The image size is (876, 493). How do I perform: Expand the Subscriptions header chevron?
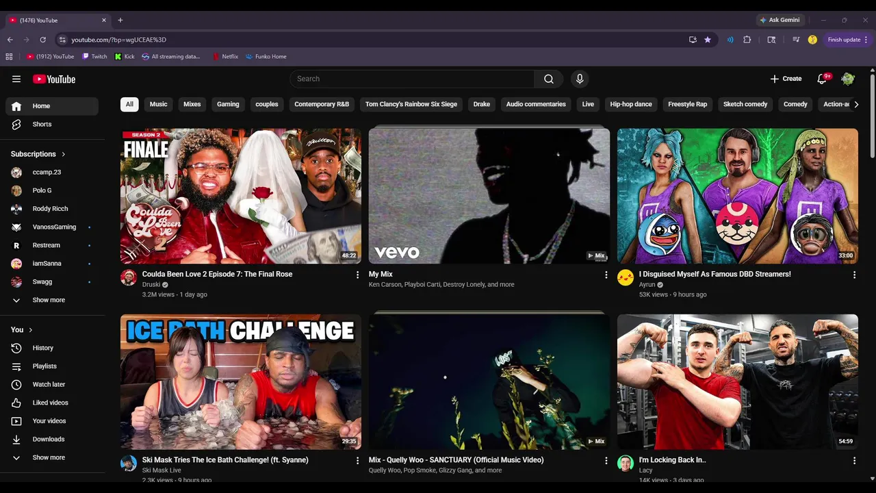click(64, 154)
